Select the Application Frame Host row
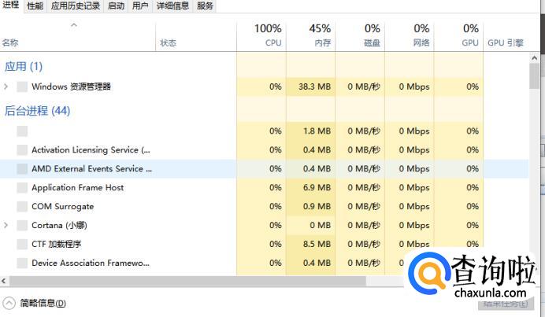Screen dimensions: 545x317 click(x=264, y=188)
